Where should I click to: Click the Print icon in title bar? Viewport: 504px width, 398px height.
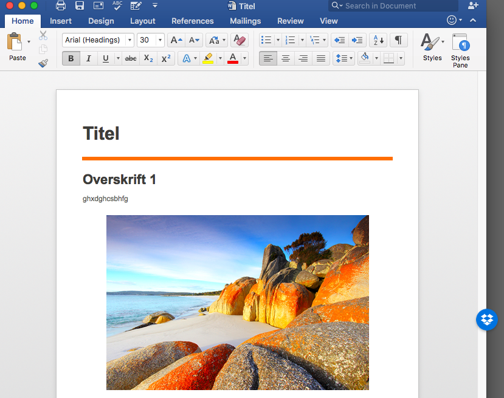click(x=60, y=6)
